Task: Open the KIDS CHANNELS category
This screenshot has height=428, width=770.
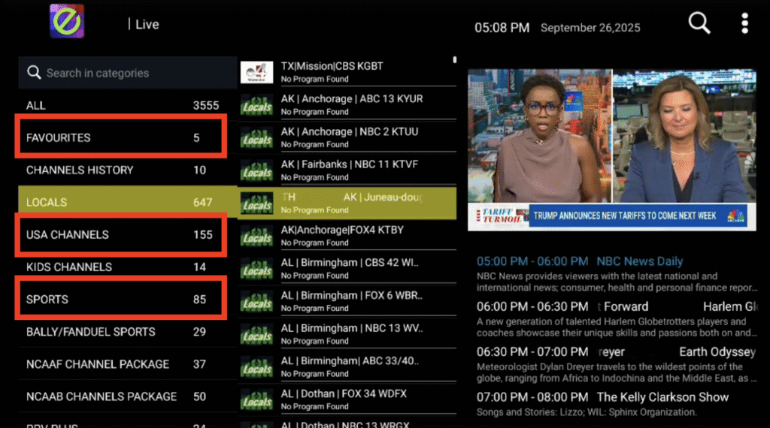Action: pos(128,267)
